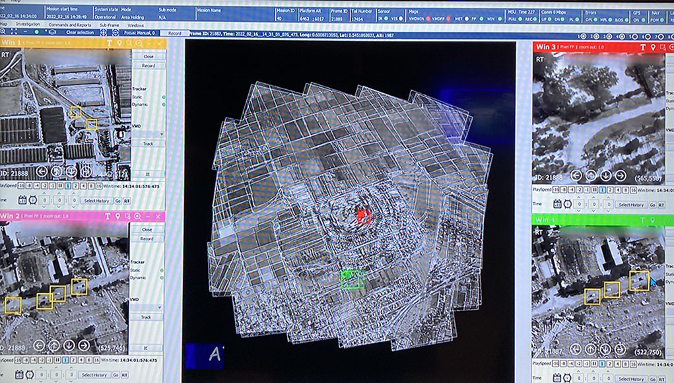Viewport: 674px width, 383px height.
Task: Pan left with arrow in Win 2
Action: (38, 345)
